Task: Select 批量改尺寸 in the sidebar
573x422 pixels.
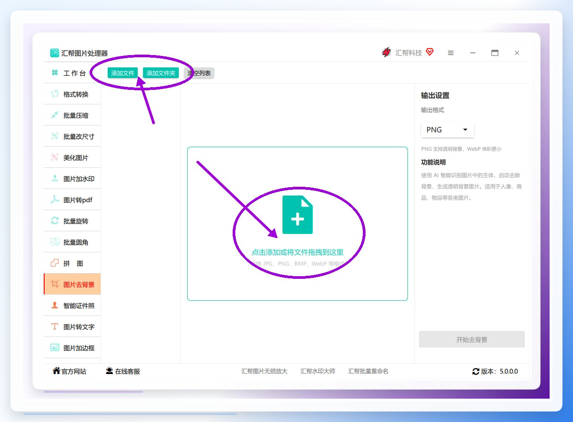Action: 72,137
